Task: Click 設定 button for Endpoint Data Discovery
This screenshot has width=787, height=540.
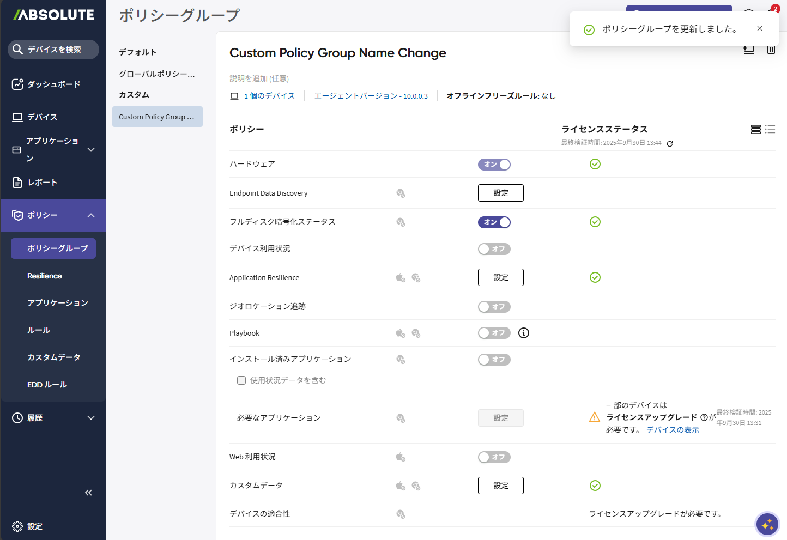Action: [x=500, y=193]
